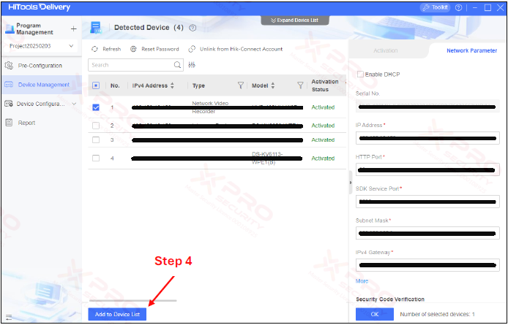Click the IPv4 Gateway input field
The height and width of the screenshot is (325, 508).
[427, 265]
